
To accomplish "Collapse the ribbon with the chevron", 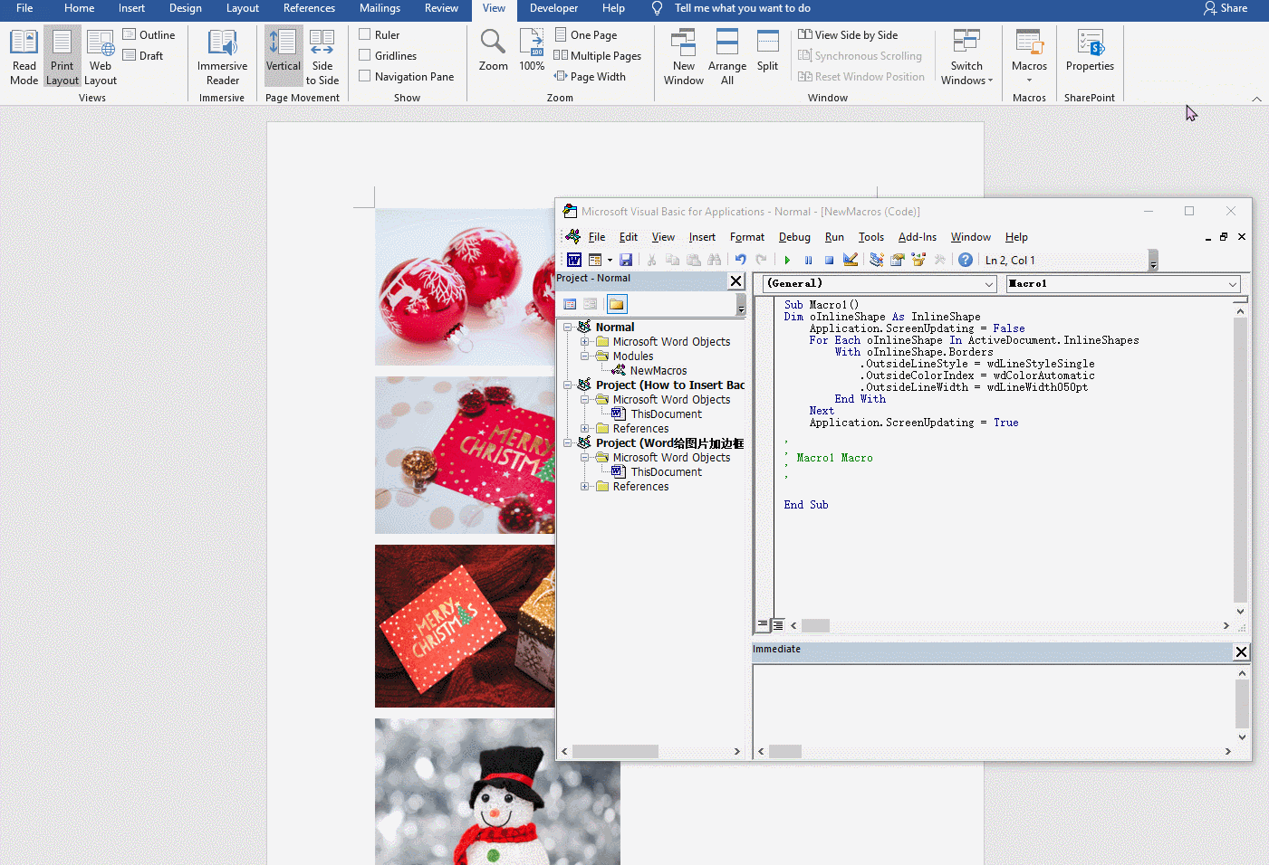I will [x=1256, y=98].
